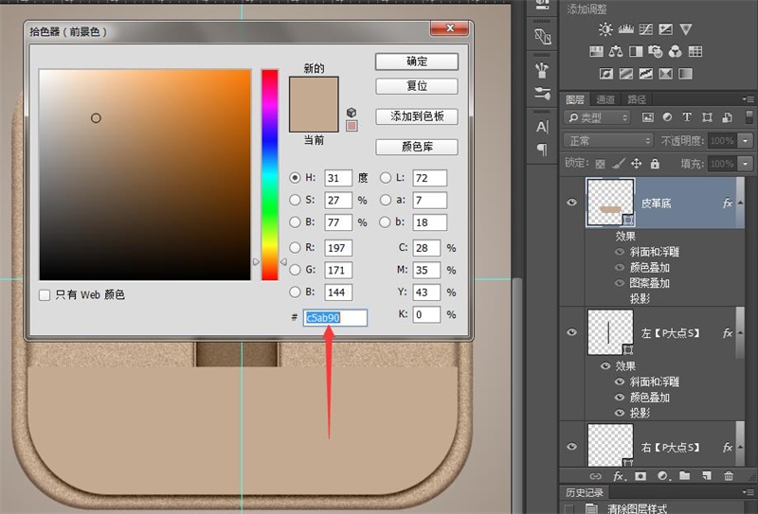
Task: Click the hex field showing c5ab90
Action: (335, 317)
